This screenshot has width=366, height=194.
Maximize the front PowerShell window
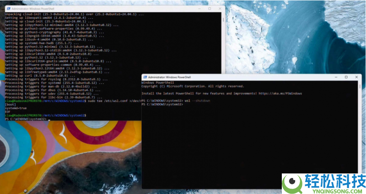pyautogui.click(x=346, y=77)
